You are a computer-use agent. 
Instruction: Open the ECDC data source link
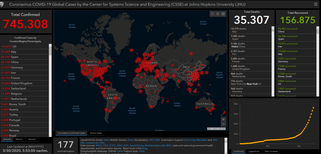tap(113, 146)
